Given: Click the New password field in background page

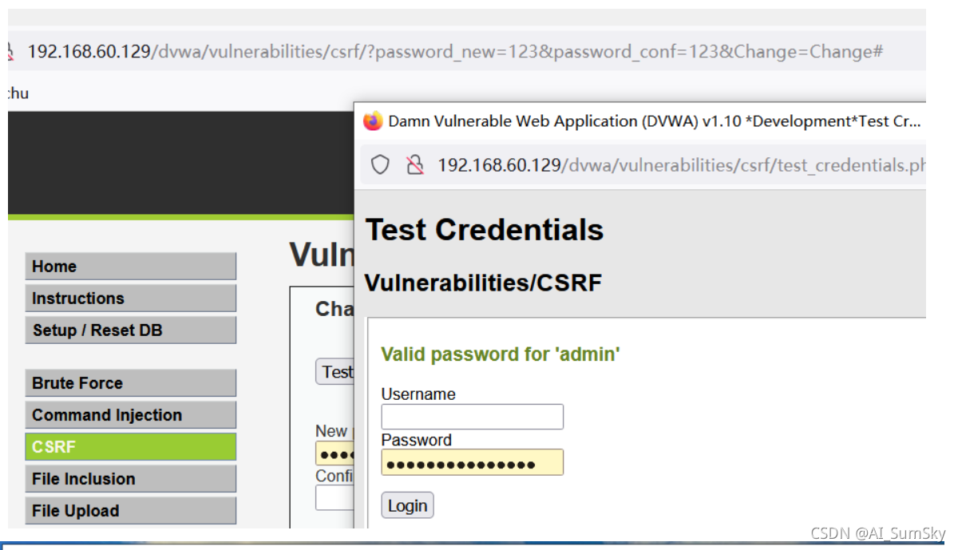Looking at the screenshot, I should 335,453.
